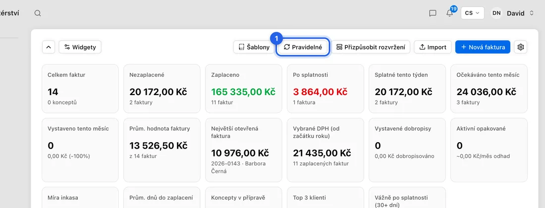This screenshot has width=545, height=208.
Task: Click Očekáváno tento měsíc card
Action: click(489, 89)
